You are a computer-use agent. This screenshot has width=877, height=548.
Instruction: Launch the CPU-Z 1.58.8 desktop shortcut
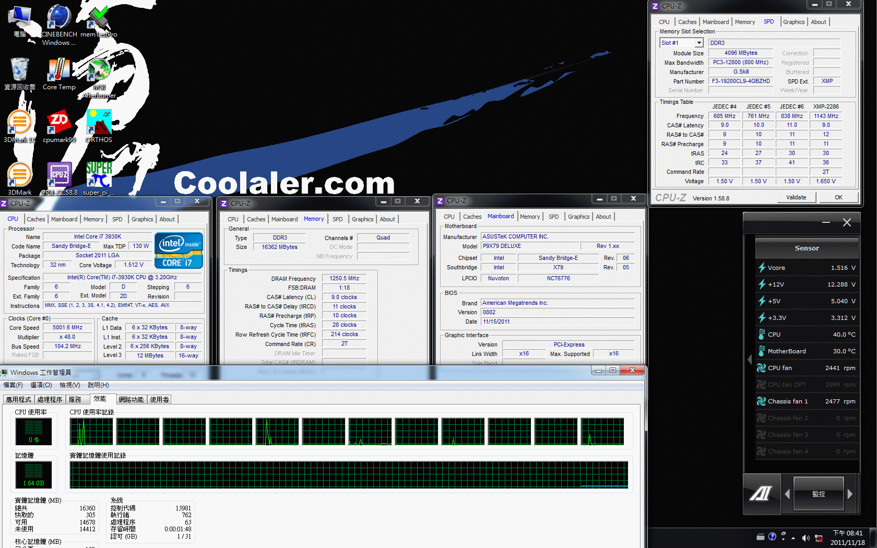pos(59,179)
